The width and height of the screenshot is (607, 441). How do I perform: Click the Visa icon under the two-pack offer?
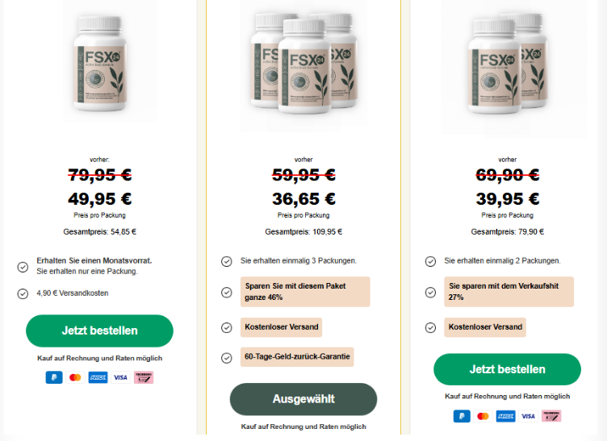tap(528, 416)
